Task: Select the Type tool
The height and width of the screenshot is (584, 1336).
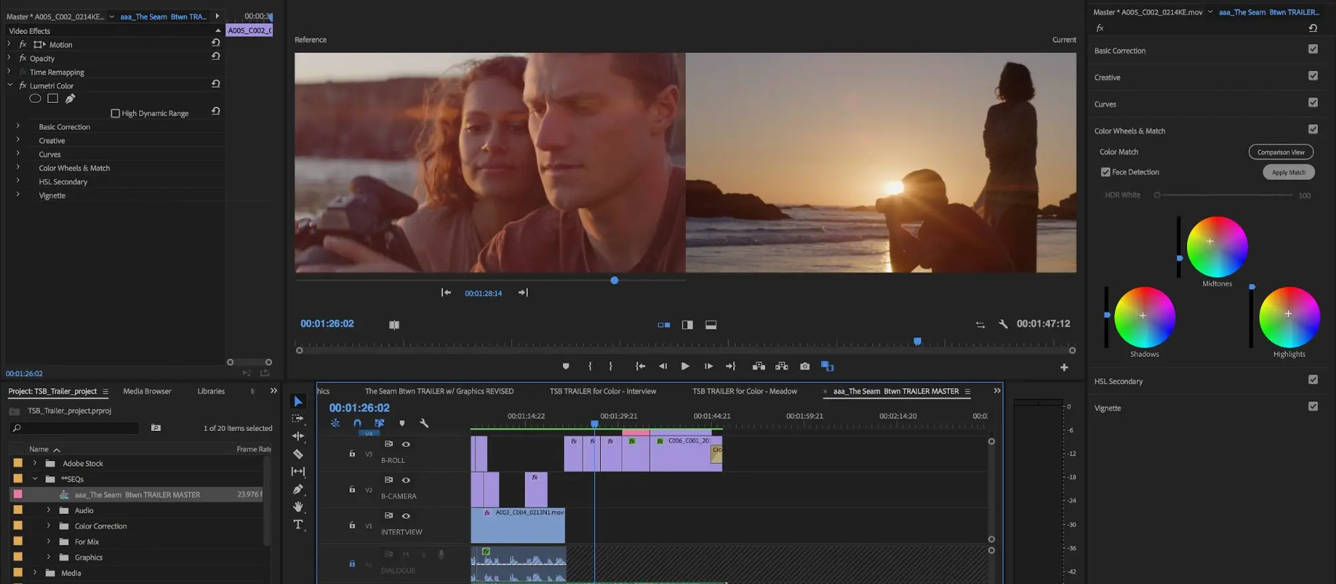Action: 298,525
